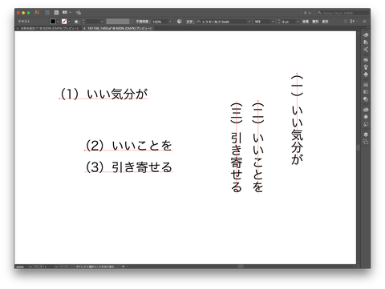The width and height of the screenshot is (385, 289).
Task: Click the GPU performance rocket icon
Action: (79, 12)
